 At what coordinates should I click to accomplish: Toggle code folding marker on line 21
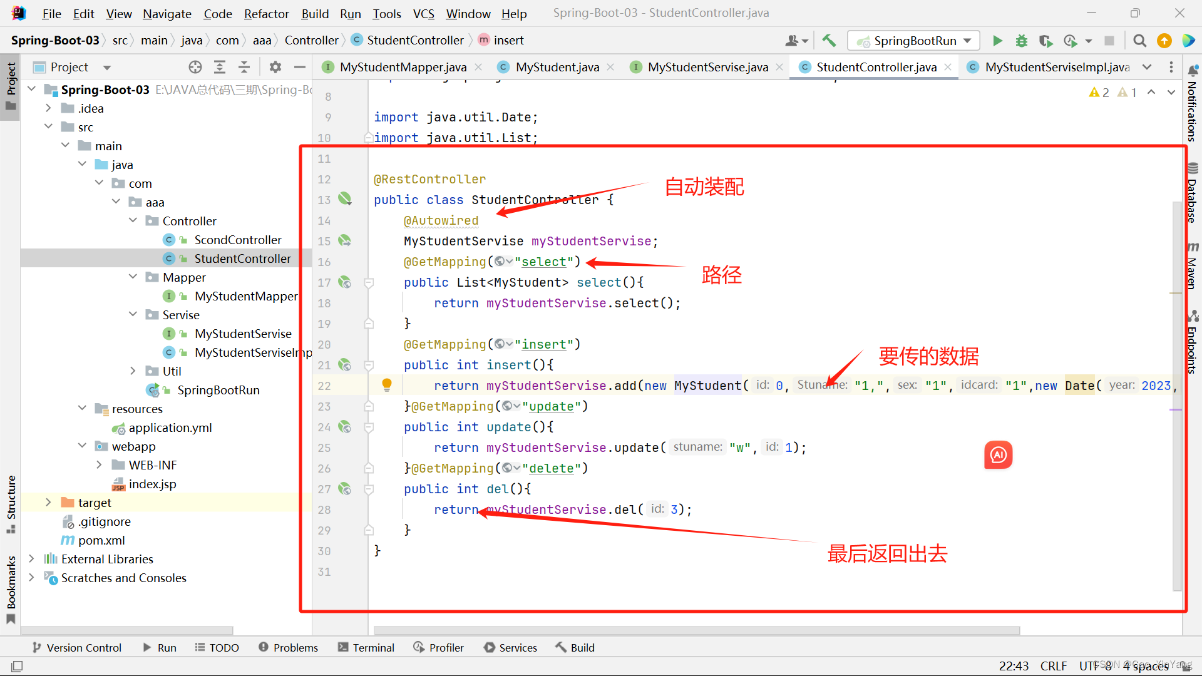[x=369, y=366]
